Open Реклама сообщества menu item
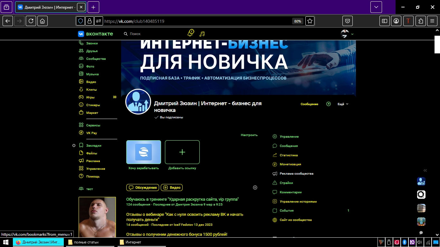 click(x=293, y=173)
